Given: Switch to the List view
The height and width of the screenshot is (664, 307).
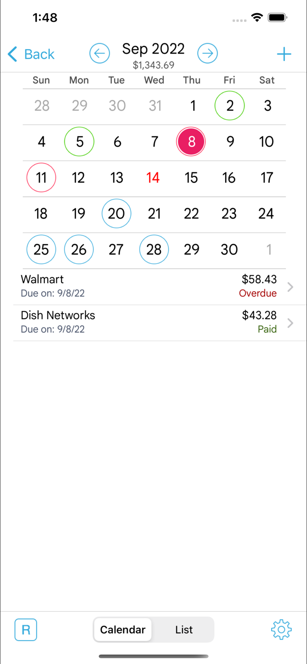Looking at the screenshot, I should pos(183,629).
